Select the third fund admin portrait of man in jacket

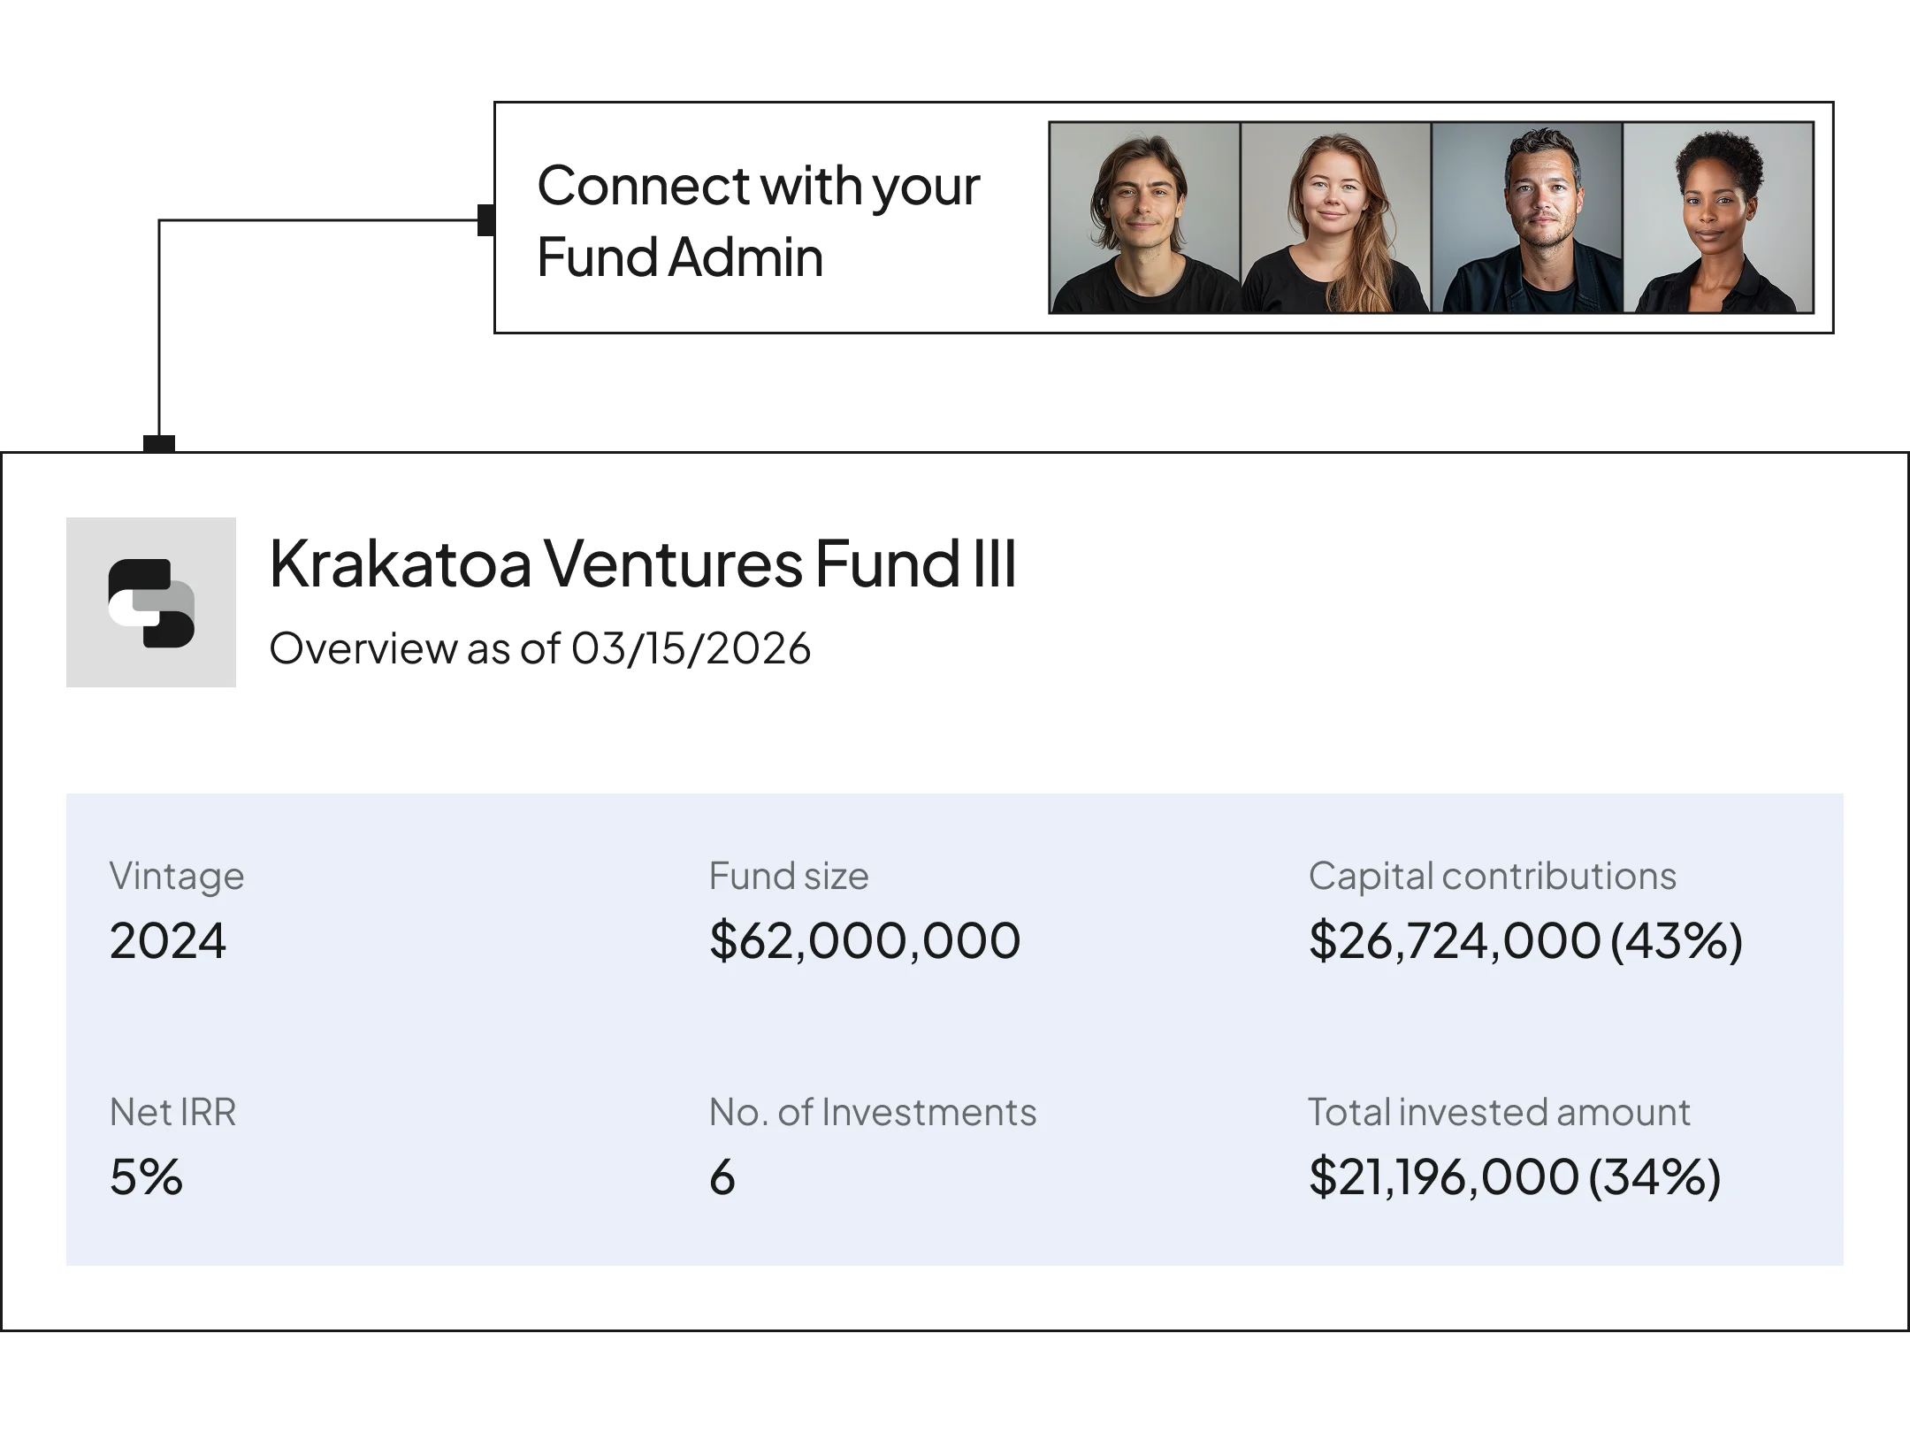tap(1526, 218)
